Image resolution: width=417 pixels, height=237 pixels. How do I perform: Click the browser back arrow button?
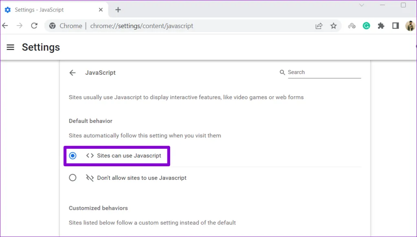pos(5,26)
